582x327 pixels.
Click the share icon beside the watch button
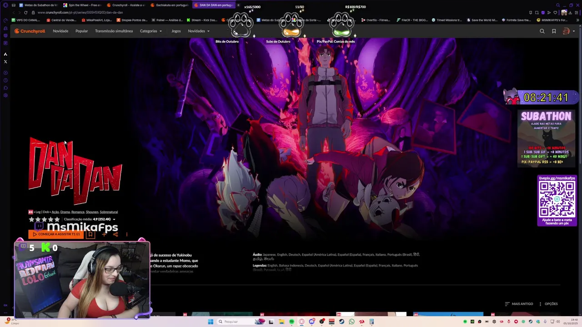coord(115,234)
